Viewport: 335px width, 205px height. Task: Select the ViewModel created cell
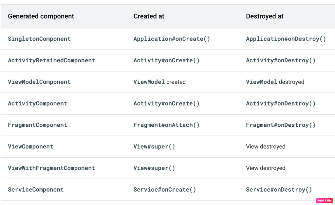coord(159,82)
